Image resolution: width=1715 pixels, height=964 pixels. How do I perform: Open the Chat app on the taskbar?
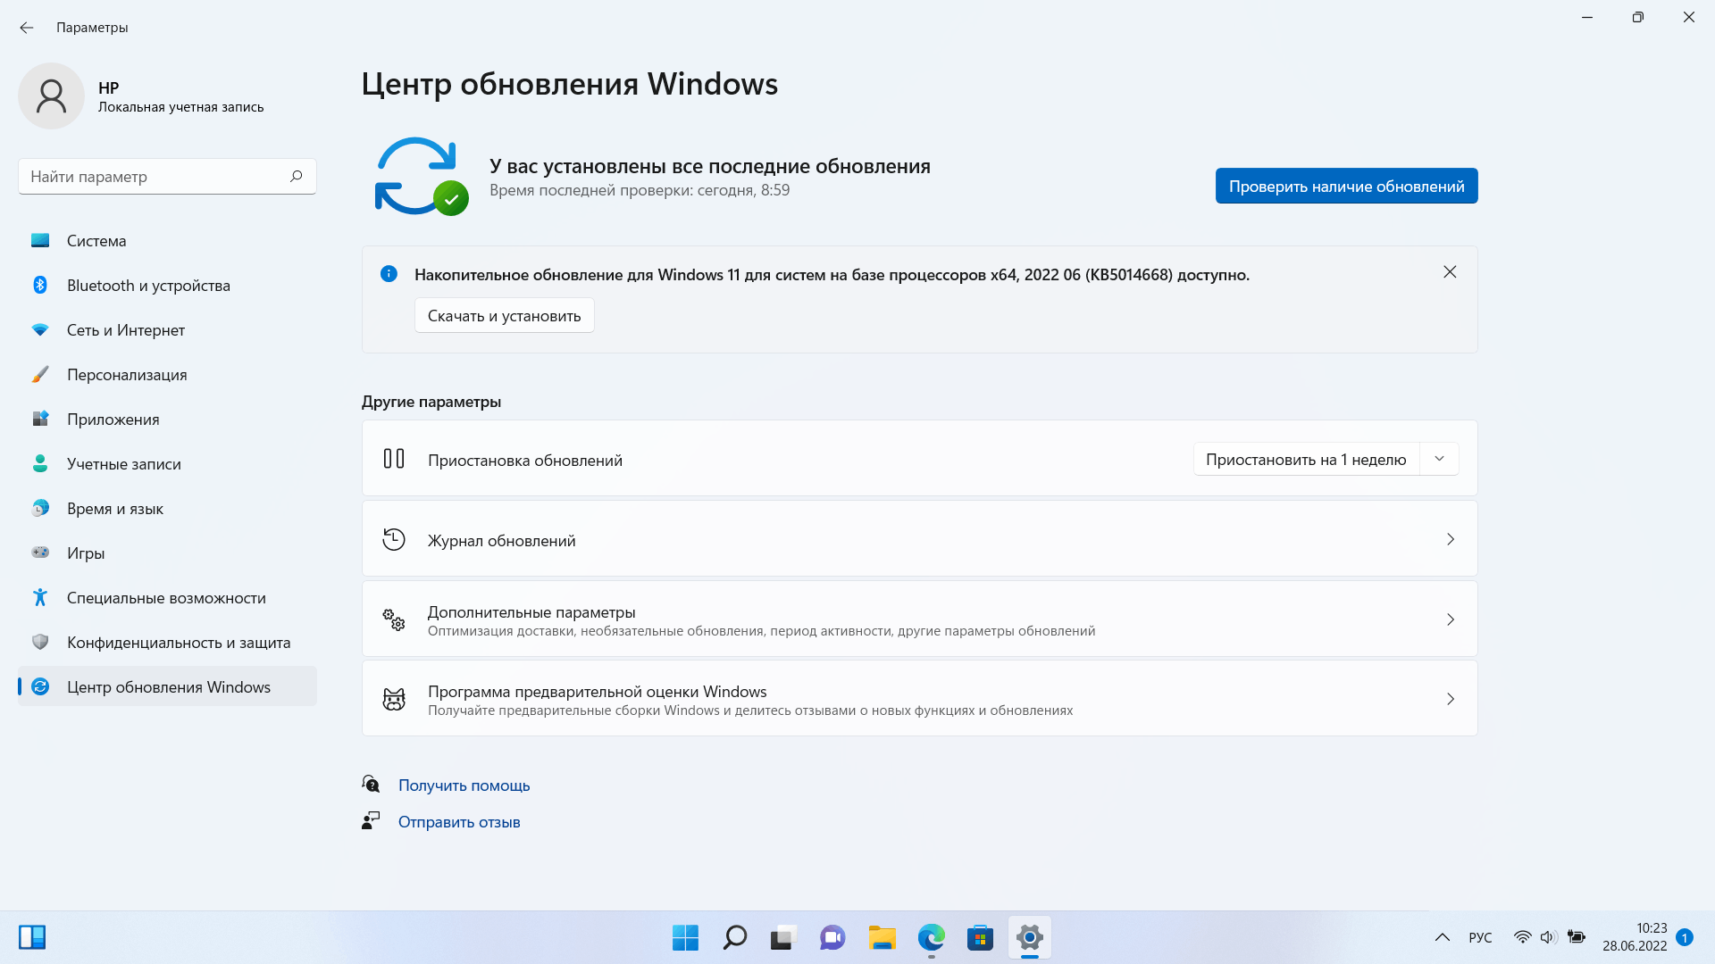(832, 937)
